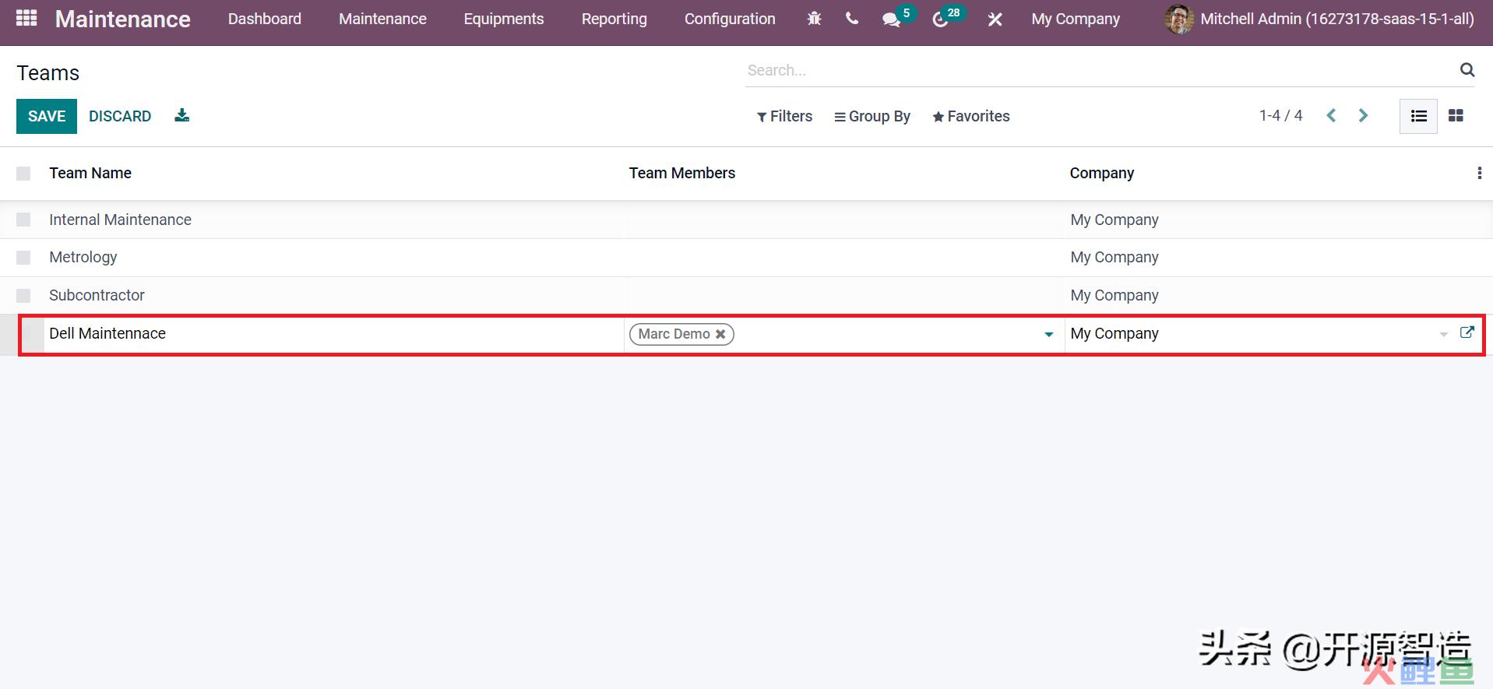Click the DISCARD button
Viewport: 1493px width, 689px height.
[120, 116]
